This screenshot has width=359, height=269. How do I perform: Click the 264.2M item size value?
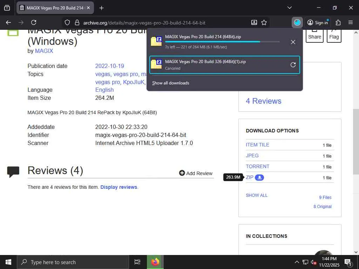click(x=104, y=98)
